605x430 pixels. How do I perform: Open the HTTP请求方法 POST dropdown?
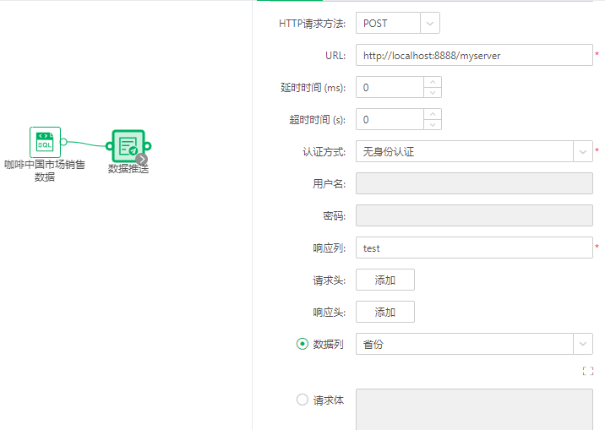tap(430, 24)
